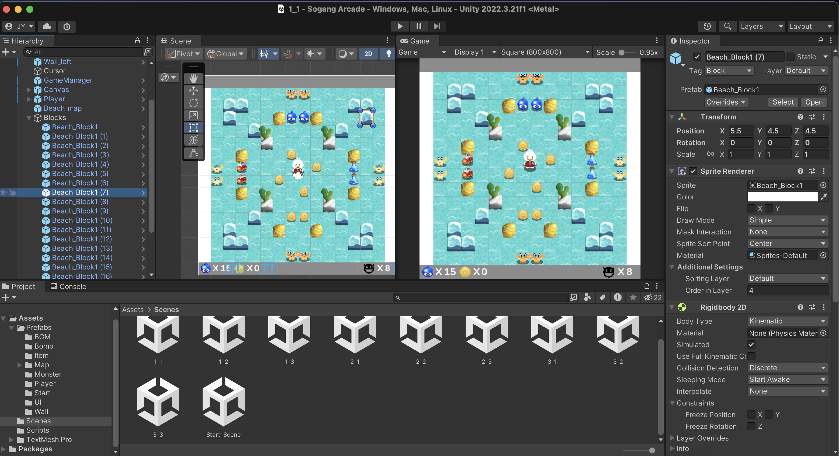Select the Scale tool in Scene toolbar
This screenshot has height=456, width=839.
pyautogui.click(x=194, y=115)
